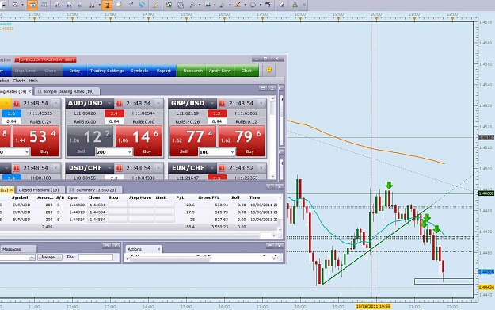Click the blue Entry button
Image resolution: width=495 pixels, height=310 pixels.
tap(74, 71)
